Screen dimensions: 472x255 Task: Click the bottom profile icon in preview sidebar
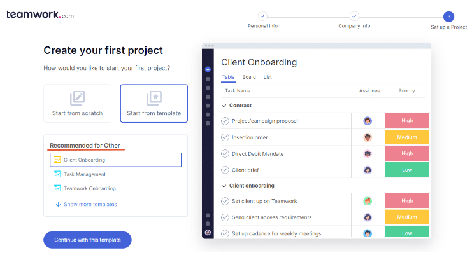coord(208,233)
